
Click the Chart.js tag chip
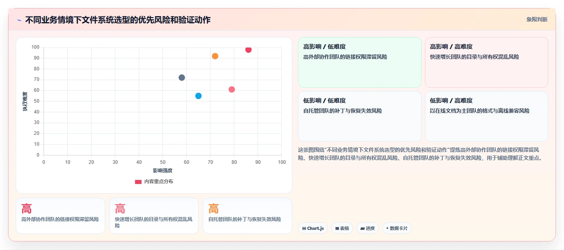313,228
